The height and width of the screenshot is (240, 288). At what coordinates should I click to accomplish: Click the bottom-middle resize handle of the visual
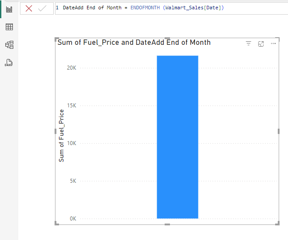[x=167, y=224]
